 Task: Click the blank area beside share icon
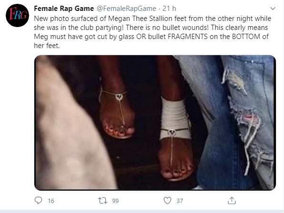(257, 201)
